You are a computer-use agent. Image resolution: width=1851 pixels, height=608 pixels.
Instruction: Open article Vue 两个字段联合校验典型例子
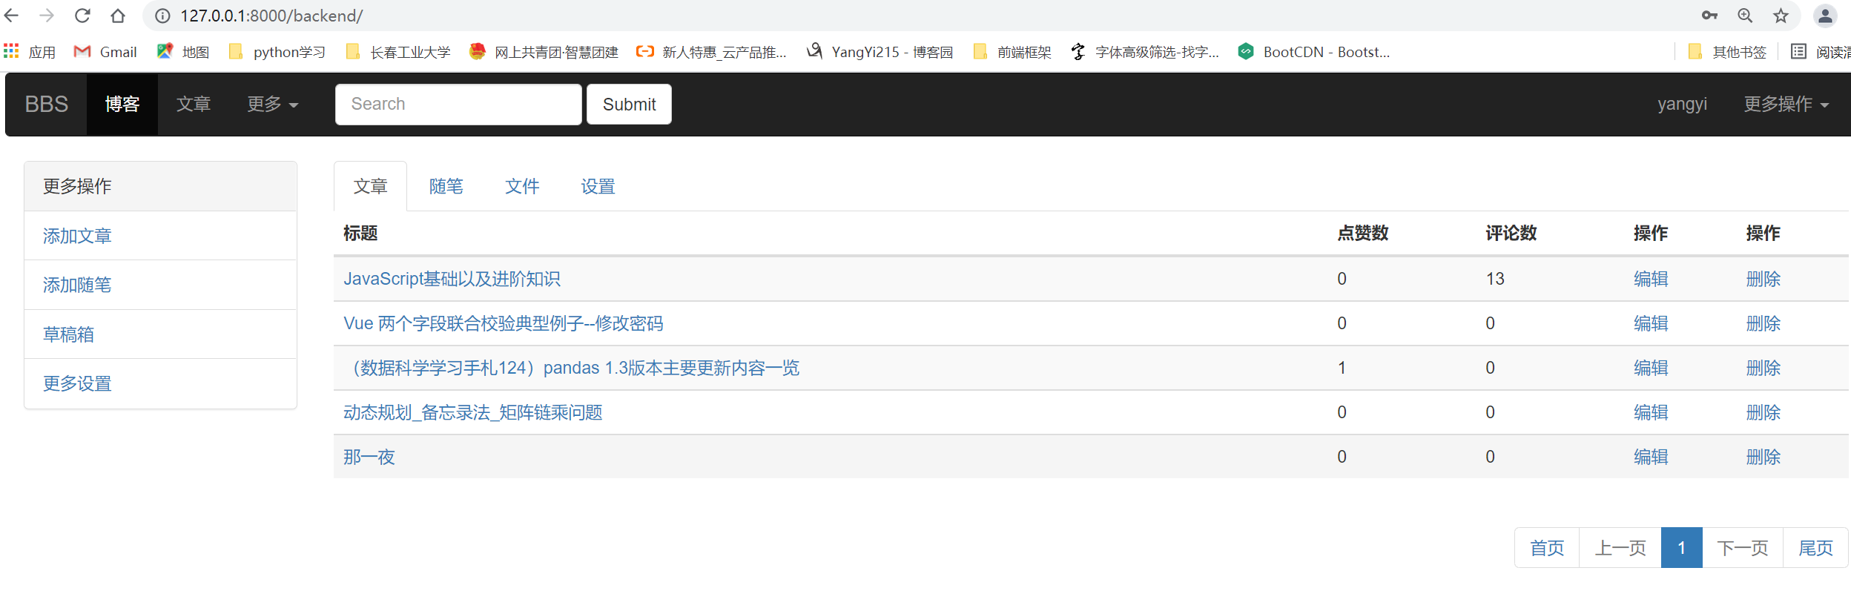(504, 323)
